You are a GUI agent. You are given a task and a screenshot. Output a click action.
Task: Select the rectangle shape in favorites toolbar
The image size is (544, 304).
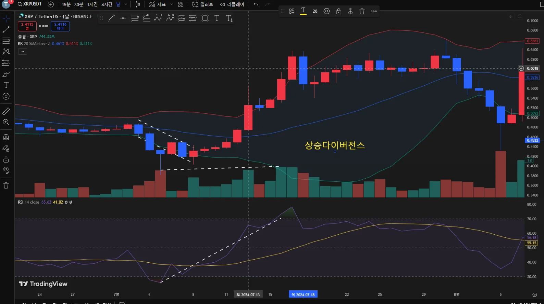pos(205,18)
